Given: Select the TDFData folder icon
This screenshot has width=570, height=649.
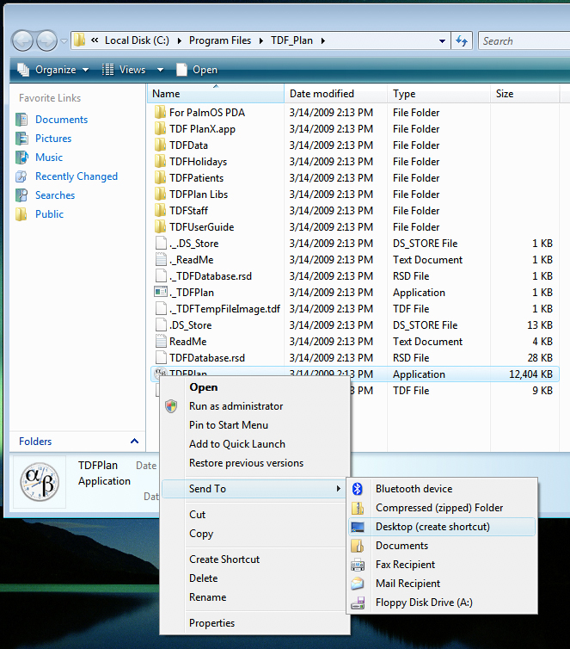Looking at the screenshot, I should 161,145.
